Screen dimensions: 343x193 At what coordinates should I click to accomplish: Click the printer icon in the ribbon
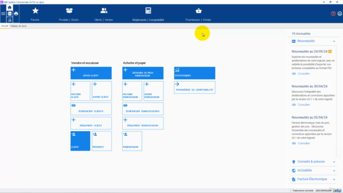coord(16,13)
